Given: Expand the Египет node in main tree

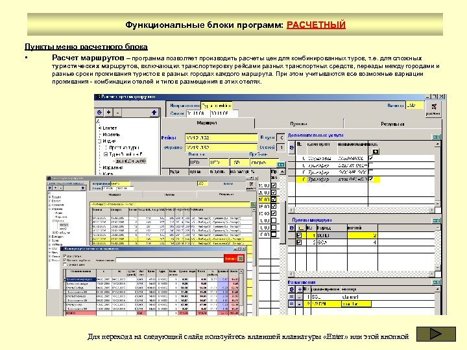Looking at the screenshot, I should 100,128.
